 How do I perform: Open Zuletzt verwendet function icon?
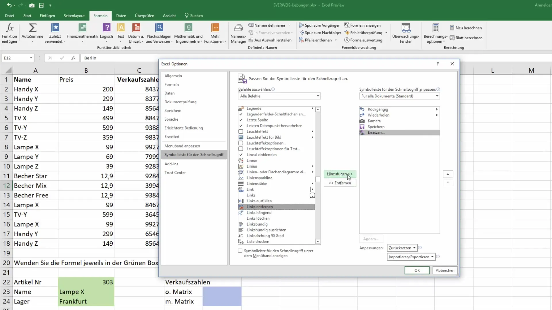coord(55,28)
